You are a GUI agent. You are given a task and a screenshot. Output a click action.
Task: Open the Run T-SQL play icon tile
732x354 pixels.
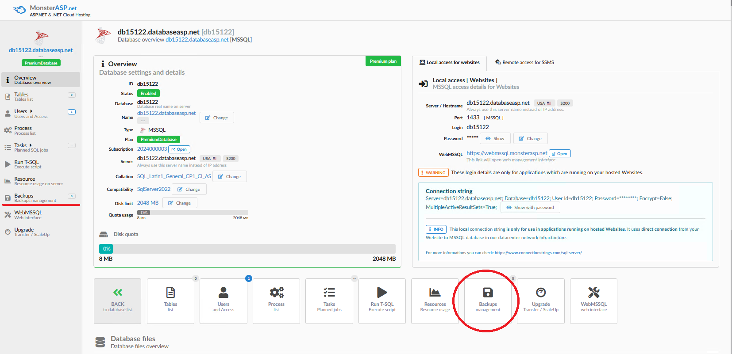(x=382, y=293)
